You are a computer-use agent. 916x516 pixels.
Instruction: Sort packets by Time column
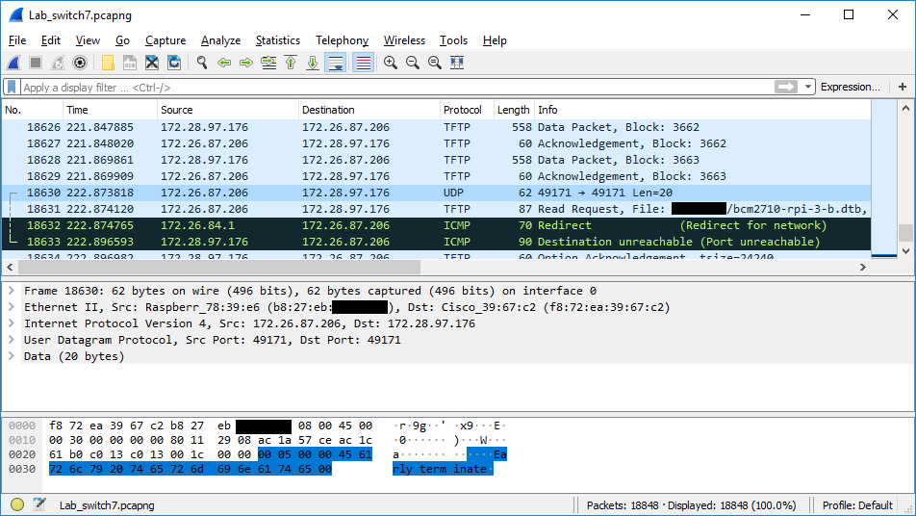[110, 110]
